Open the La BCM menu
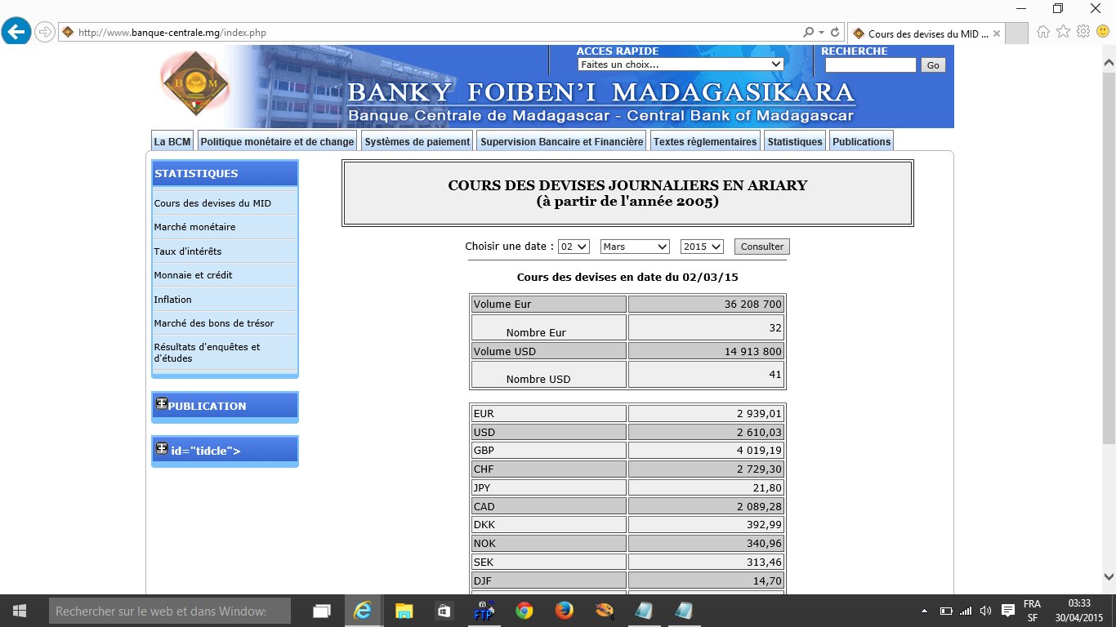This screenshot has height=627, width=1116. [172, 141]
